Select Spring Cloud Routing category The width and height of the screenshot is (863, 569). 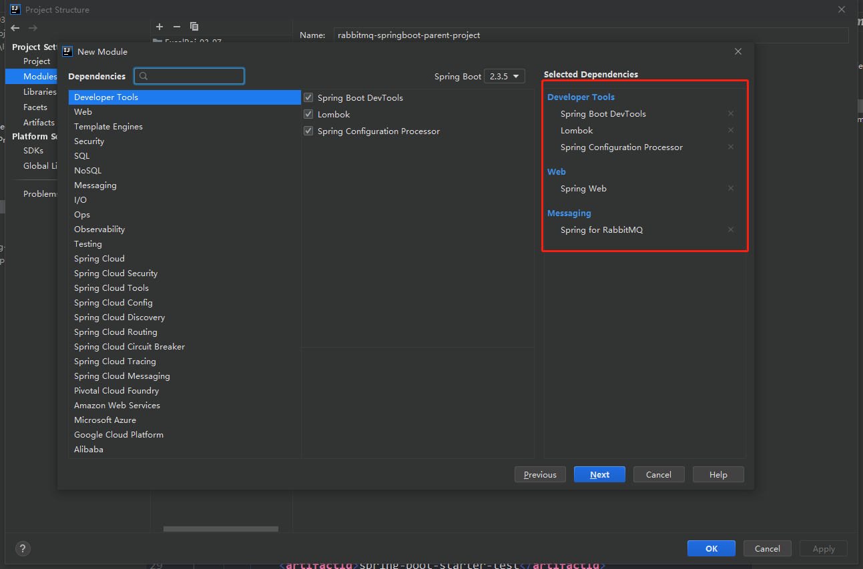point(185,332)
